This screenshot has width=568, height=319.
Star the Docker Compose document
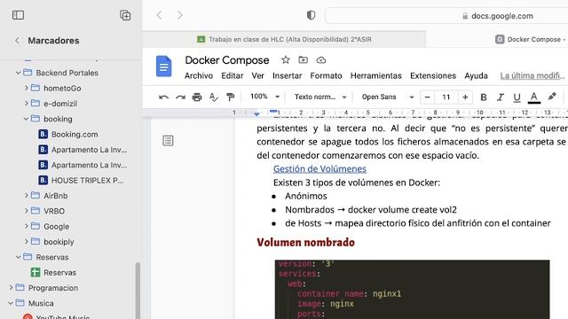pyautogui.click(x=286, y=60)
